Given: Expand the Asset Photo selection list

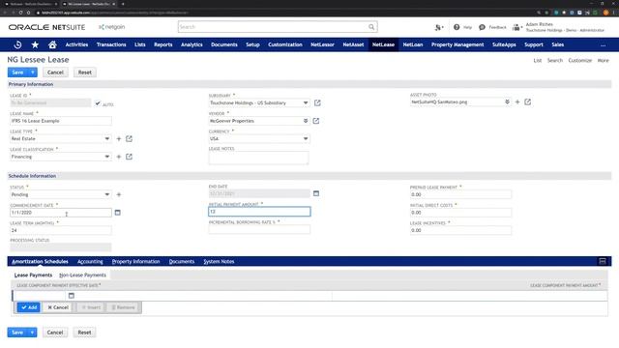Looking at the screenshot, I should tap(507, 101).
